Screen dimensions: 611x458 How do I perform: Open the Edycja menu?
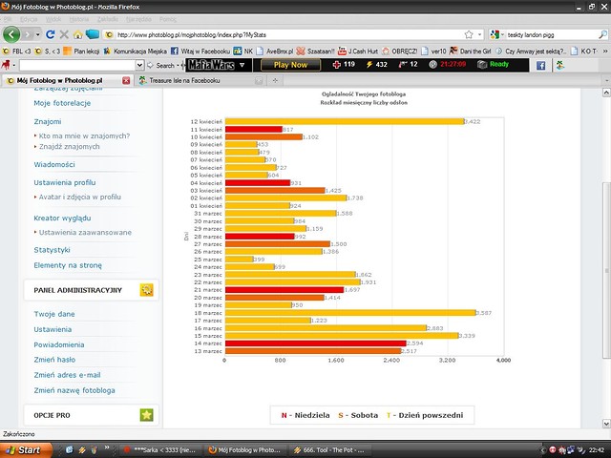pos(29,19)
